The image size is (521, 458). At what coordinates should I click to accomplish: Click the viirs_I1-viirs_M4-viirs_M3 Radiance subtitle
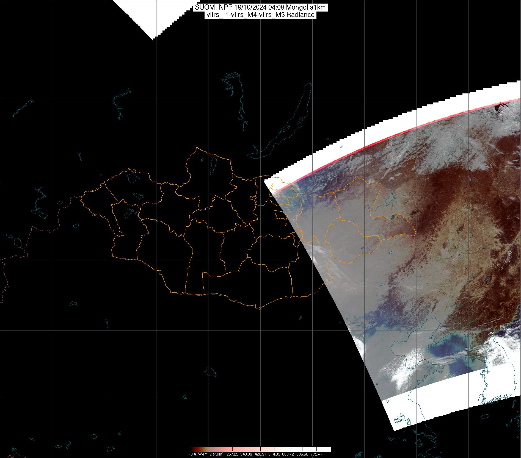pos(260,15)
